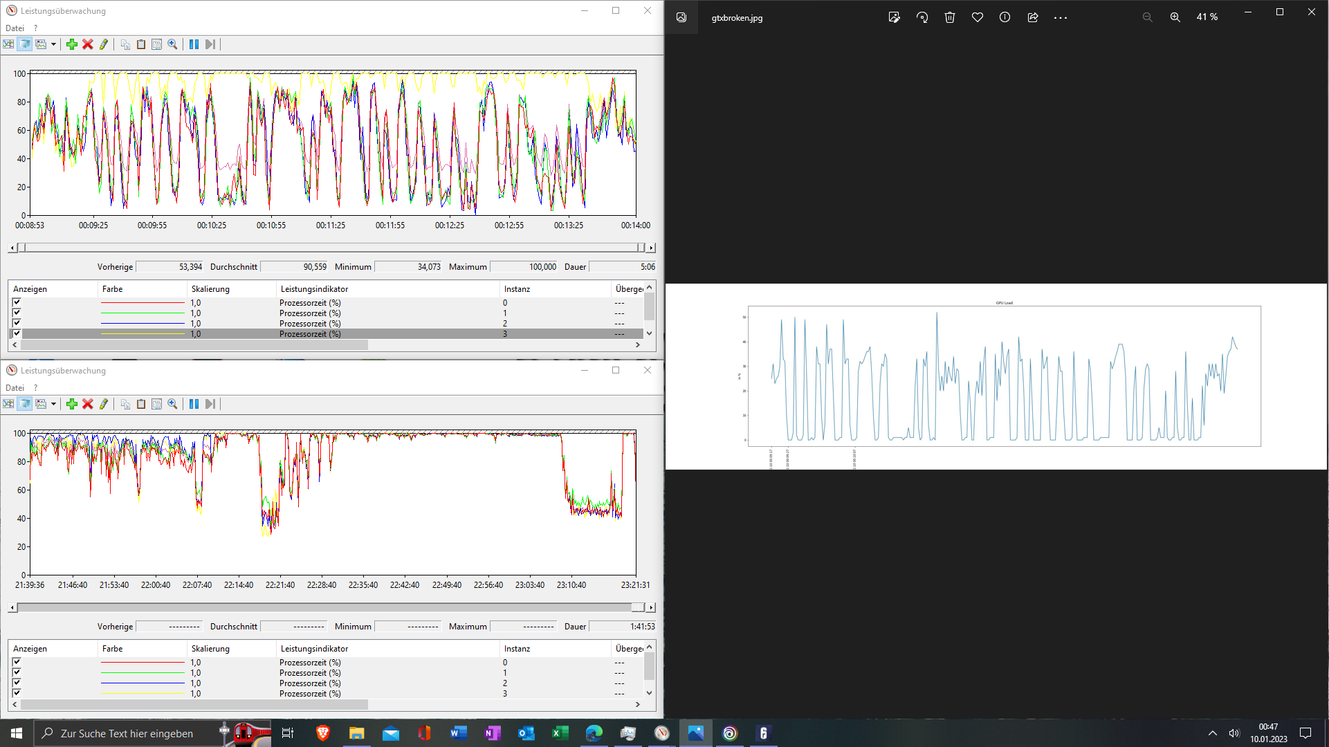The width and height of the screenshot is (1329, 747).
Task: Open graph type dropdown in bottom toolbar
Action: coord(53,404)
